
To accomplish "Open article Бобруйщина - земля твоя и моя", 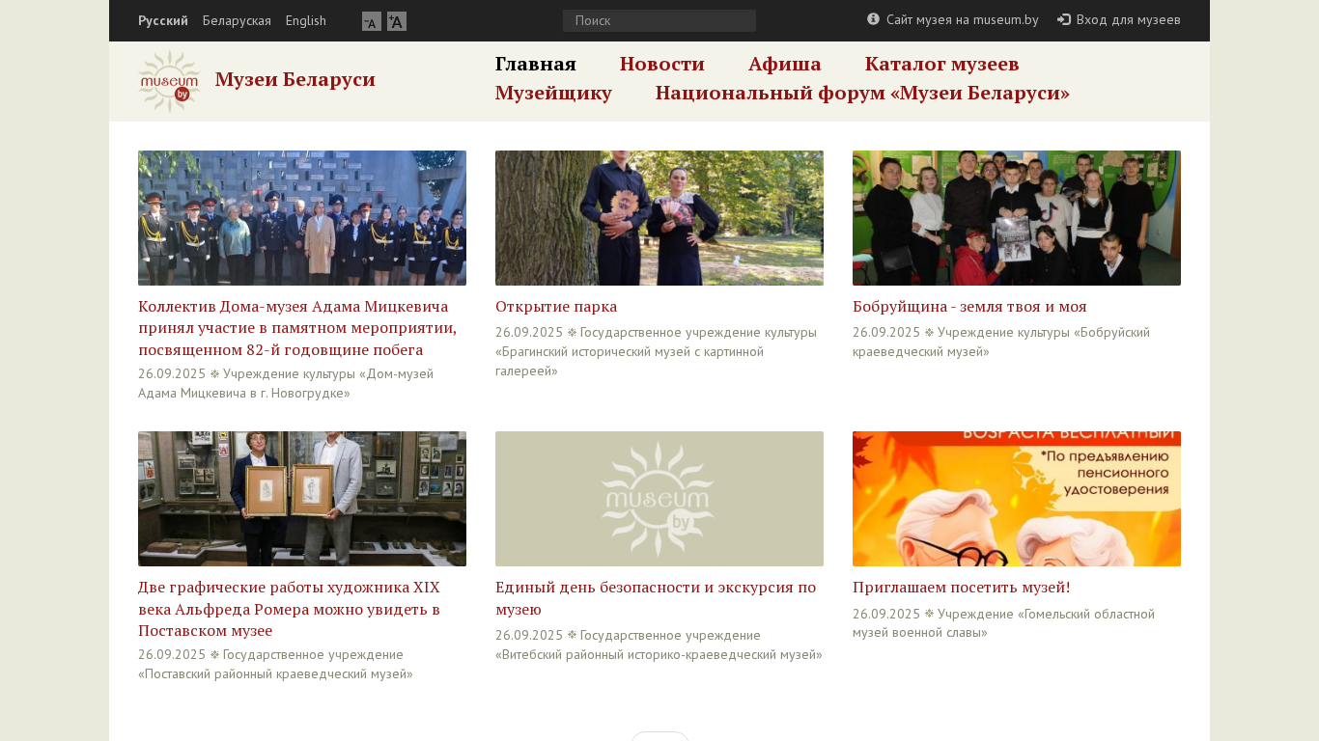I will click(969, 307).
